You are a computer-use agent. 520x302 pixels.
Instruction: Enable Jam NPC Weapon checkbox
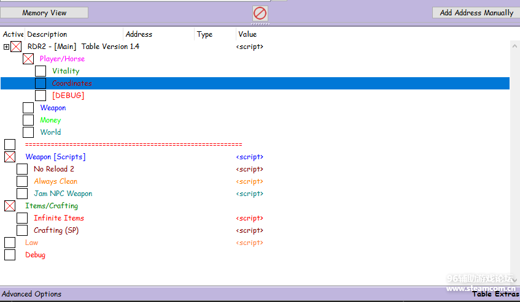click(22, 194)
